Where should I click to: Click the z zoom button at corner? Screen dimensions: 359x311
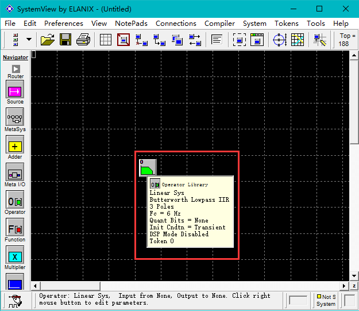click(x=354, y=286)
